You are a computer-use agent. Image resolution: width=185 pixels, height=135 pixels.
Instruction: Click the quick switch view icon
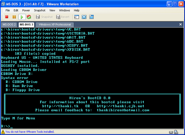tap(91, 17)
